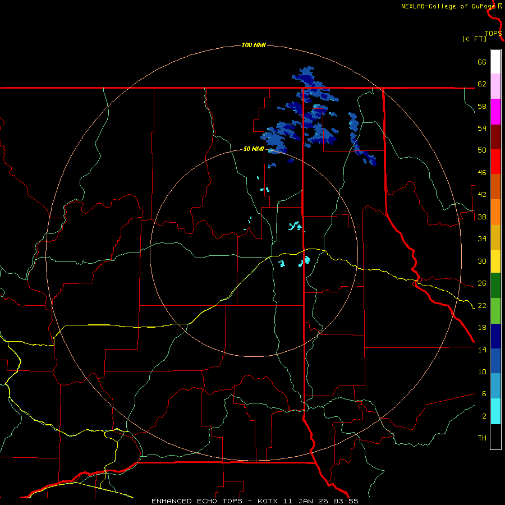Click the 2 legend value
Image resolution: width=505 pixels, height=505 pixels.
click(x=484, y=416)
